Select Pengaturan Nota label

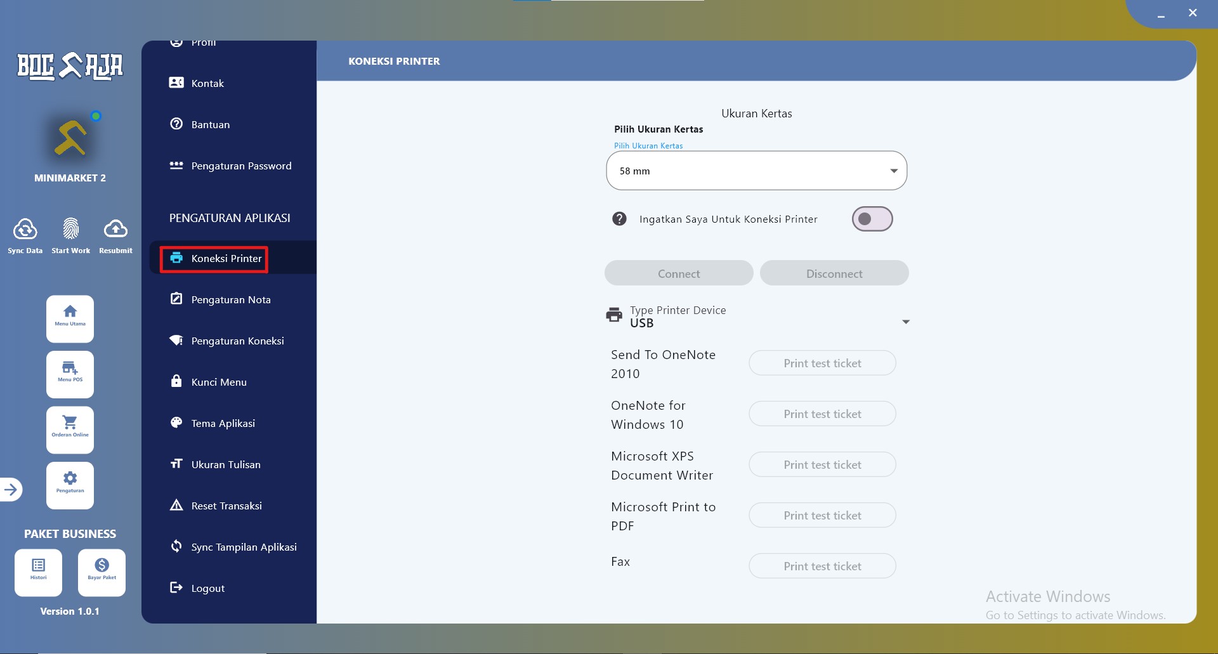(231, 299)
